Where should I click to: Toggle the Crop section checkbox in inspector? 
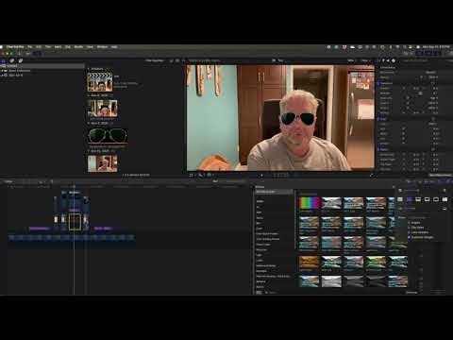coord(379,119)
